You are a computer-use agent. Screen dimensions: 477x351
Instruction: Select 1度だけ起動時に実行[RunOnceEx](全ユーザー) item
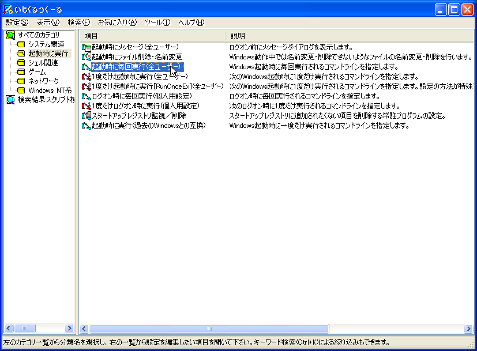157,86
